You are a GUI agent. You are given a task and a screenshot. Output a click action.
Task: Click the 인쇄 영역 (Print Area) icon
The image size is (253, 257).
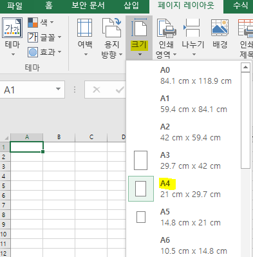click(166, 28)
